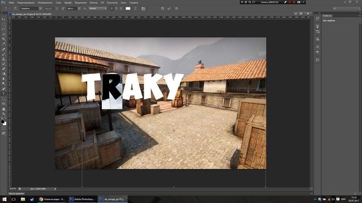Select the Quick Selection tool
362x203 pixels.
pyautogui.click(x=3, y=34)
